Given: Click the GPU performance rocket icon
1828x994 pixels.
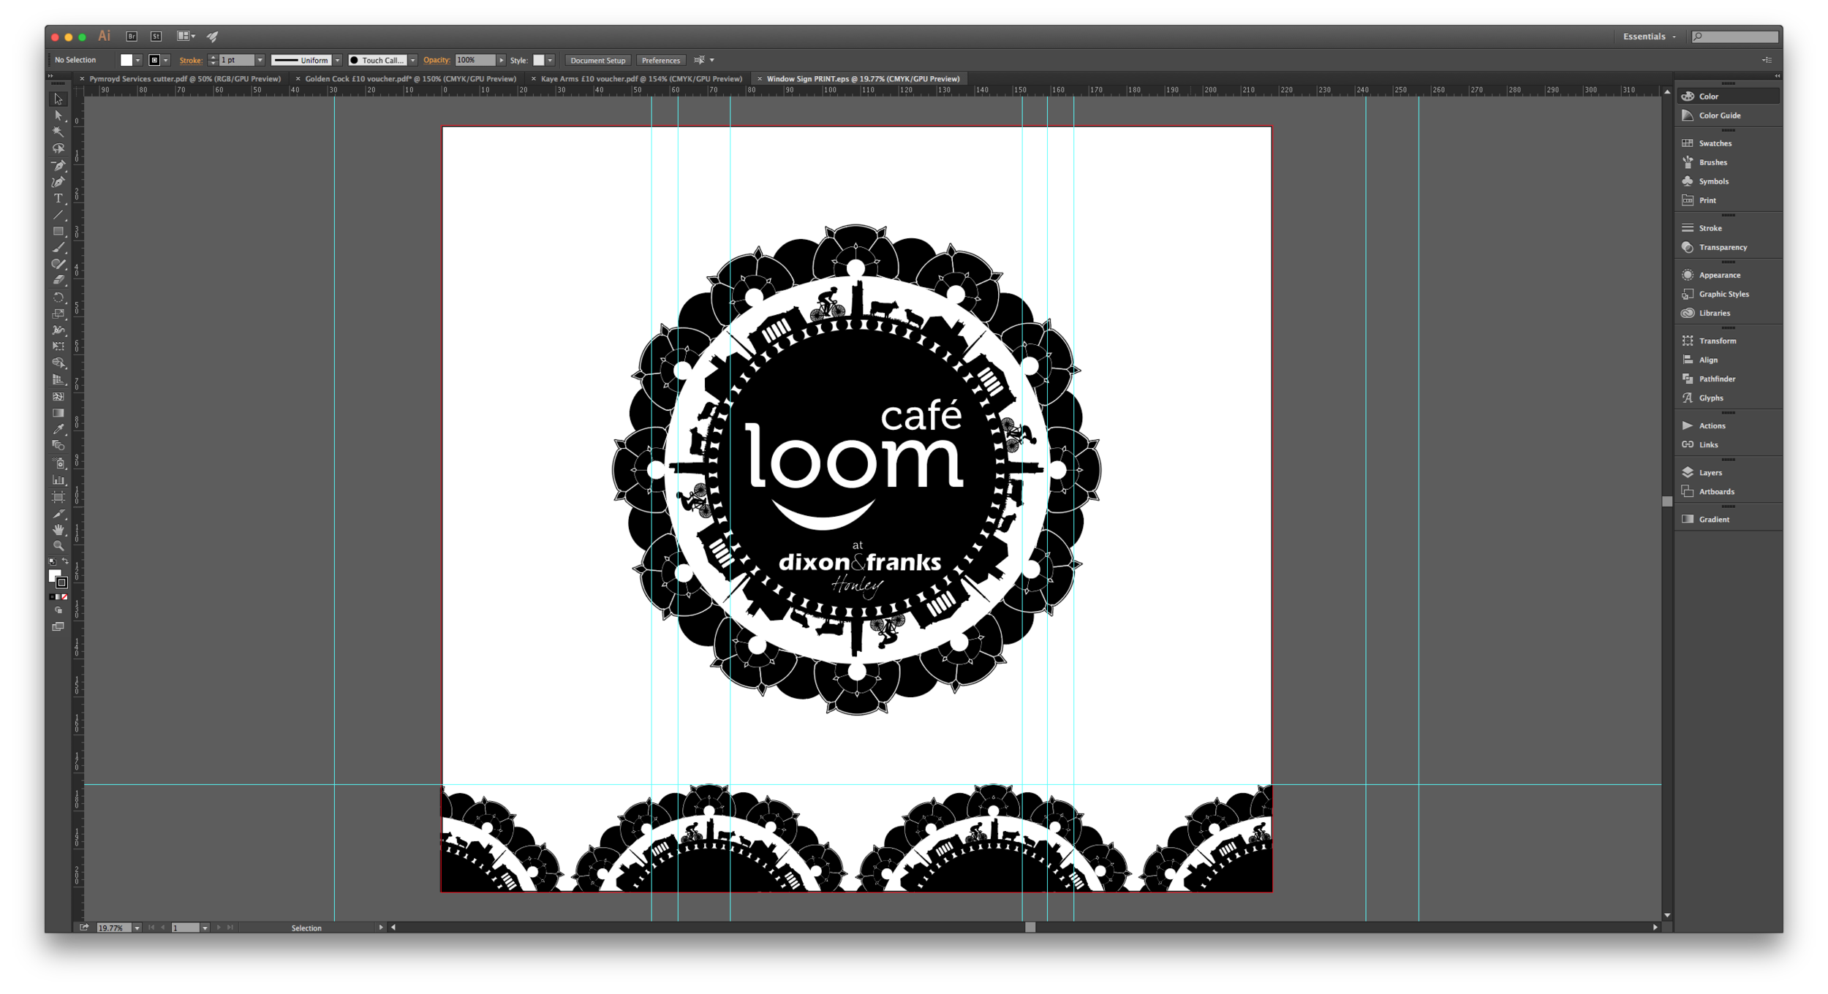Looking at the screenshot, I should coord(213,36).
